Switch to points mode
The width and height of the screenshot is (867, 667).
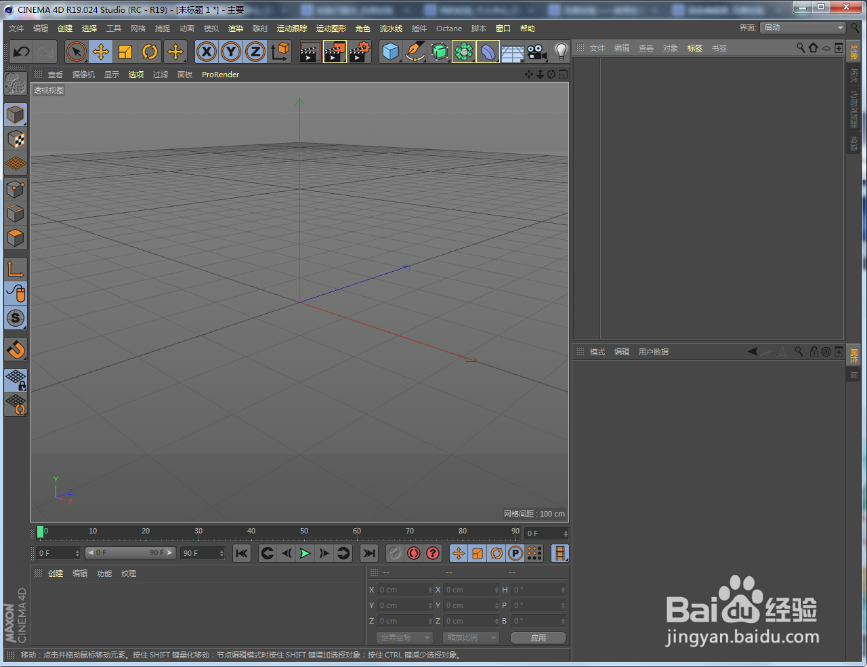16,189
